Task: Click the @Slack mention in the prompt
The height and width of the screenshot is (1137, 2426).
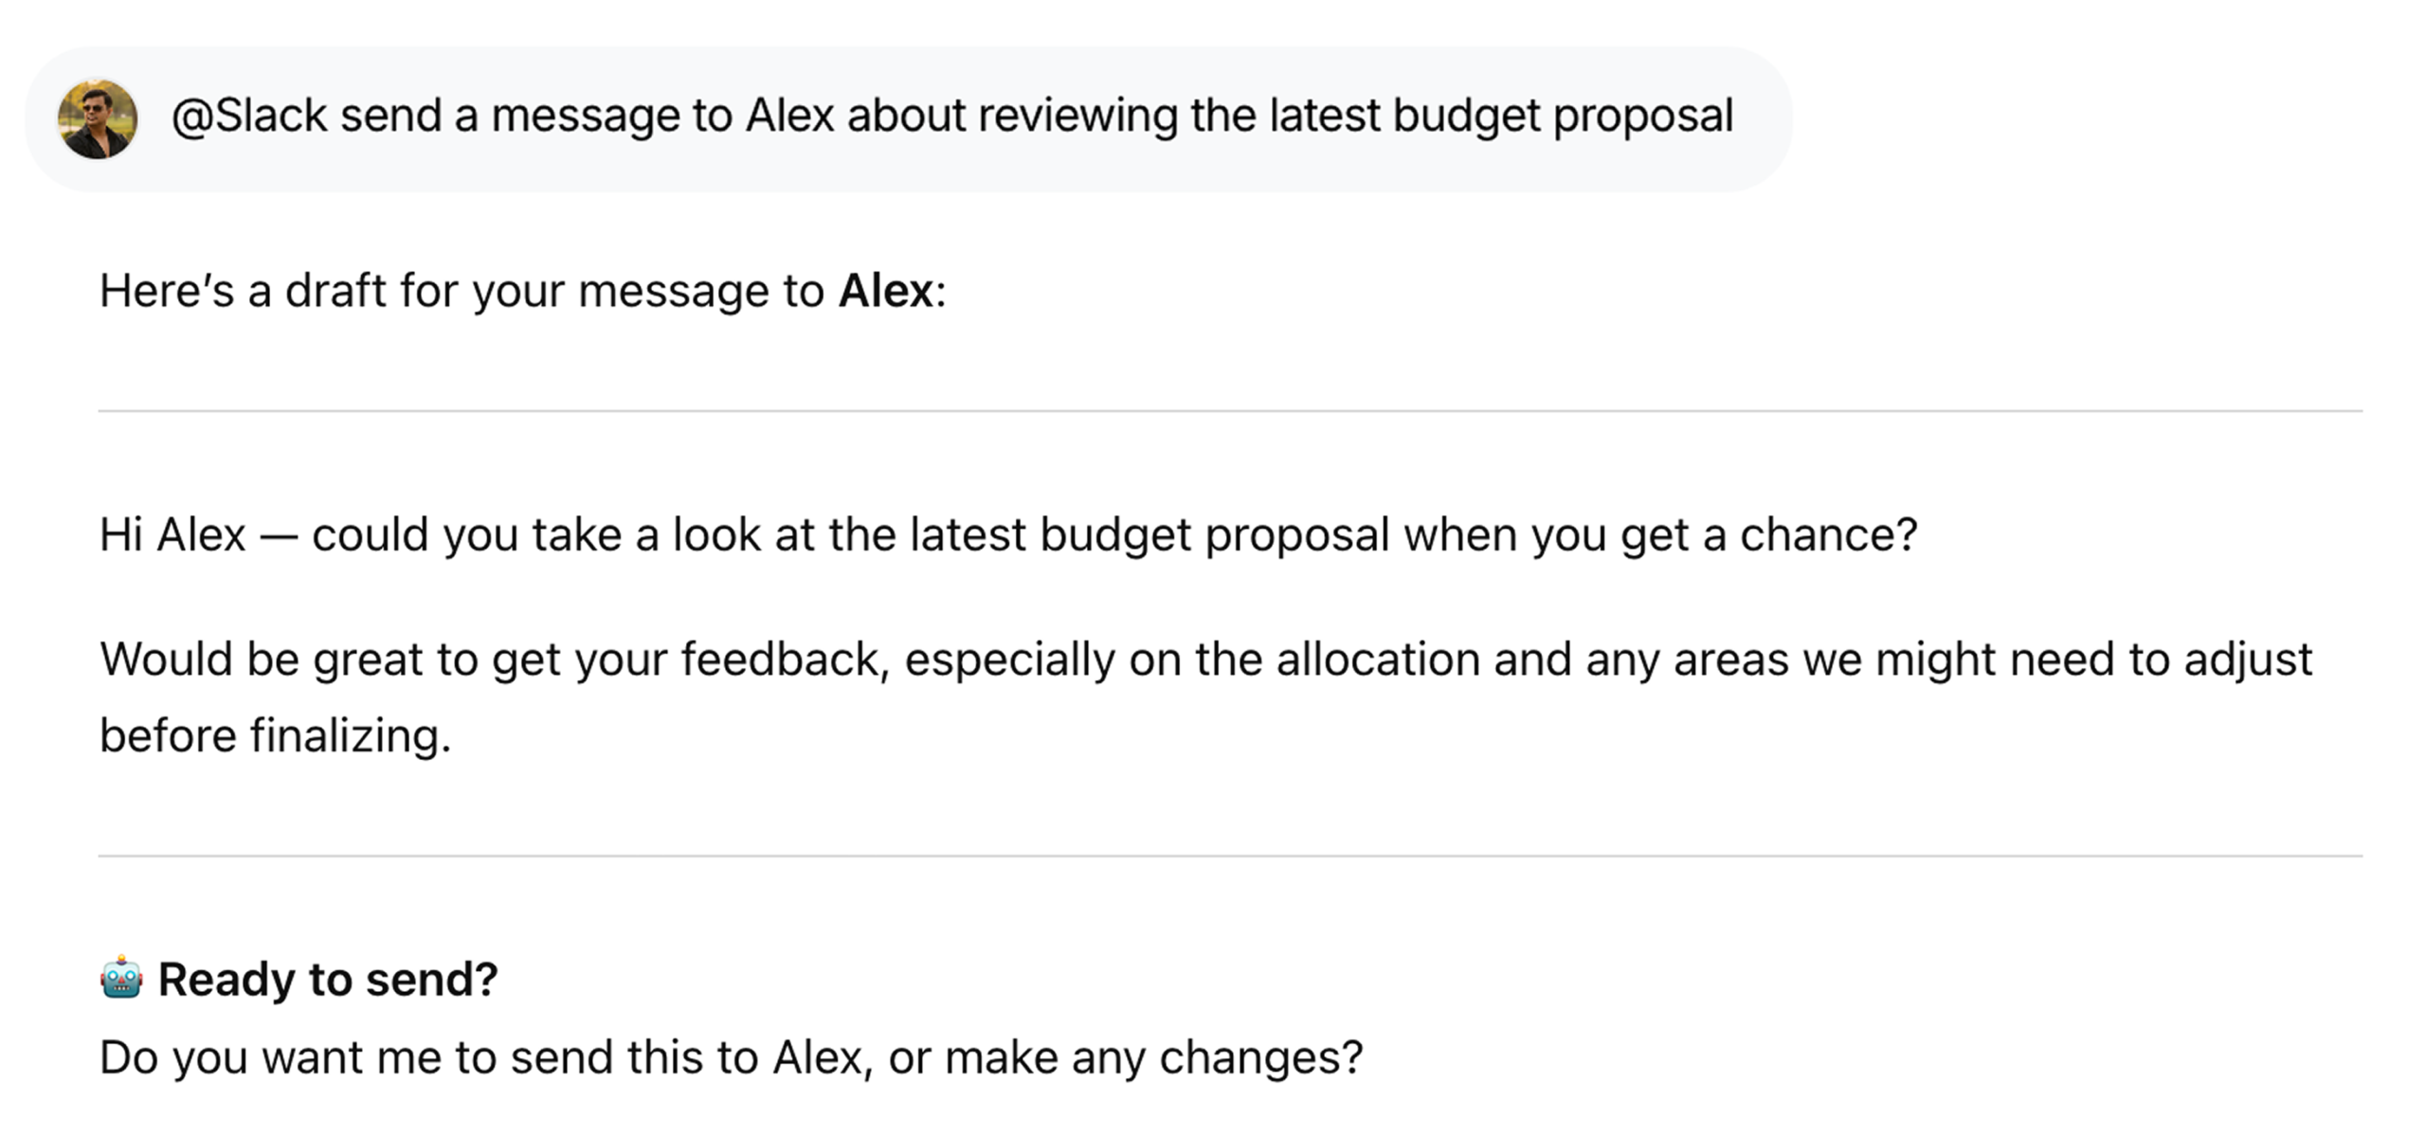Action: tap(248, 117)
